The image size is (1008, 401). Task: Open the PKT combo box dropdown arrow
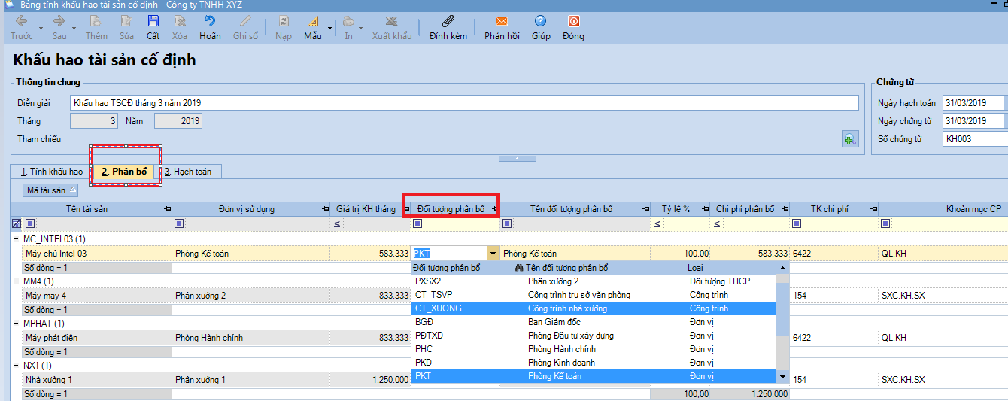[493, 254]
